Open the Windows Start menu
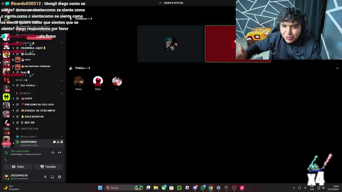This screenshot has width=342, height=192. coord(100,188)
